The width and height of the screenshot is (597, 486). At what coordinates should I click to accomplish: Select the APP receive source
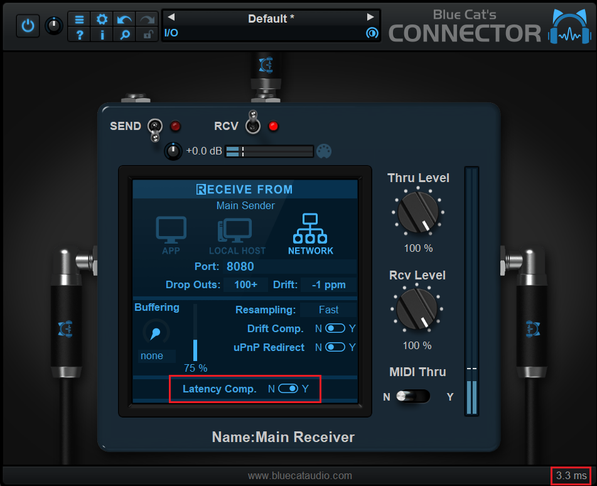171,235
